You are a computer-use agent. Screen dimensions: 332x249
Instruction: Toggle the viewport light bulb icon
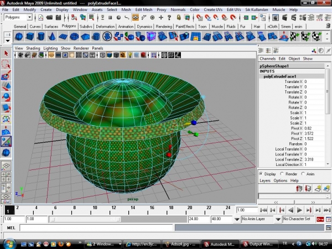tap(129, 55)
